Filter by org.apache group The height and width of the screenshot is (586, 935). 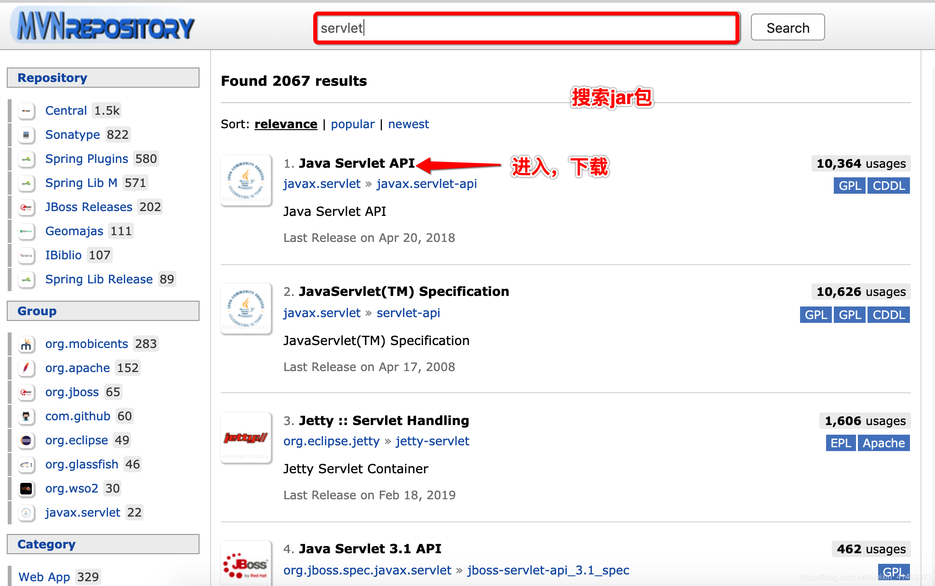click(78, 368)
